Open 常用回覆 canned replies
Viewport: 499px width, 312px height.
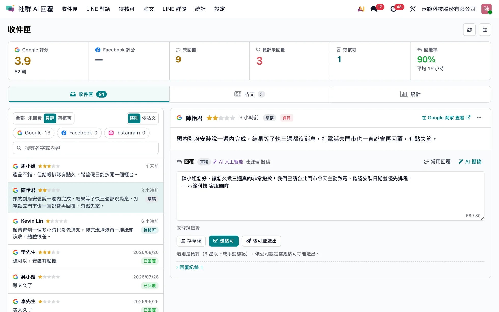[437, 161]
